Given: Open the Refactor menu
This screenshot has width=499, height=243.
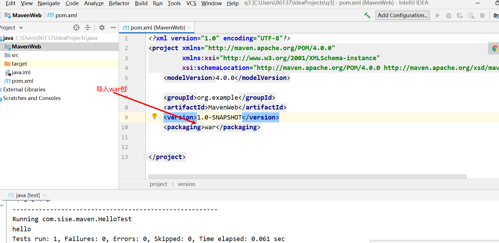Looking at the screenshot, I should [x=119, y=3].
